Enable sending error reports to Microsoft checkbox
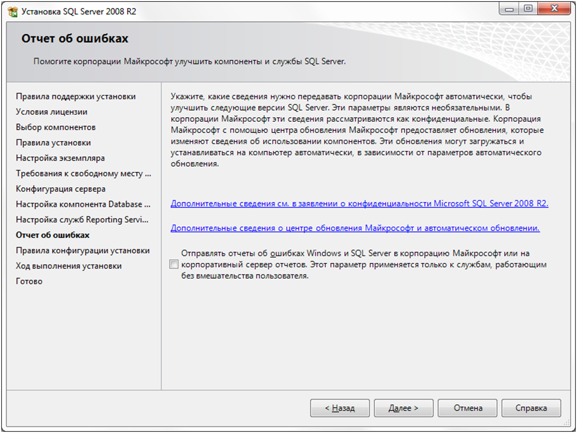 click(x=174, y=264)
